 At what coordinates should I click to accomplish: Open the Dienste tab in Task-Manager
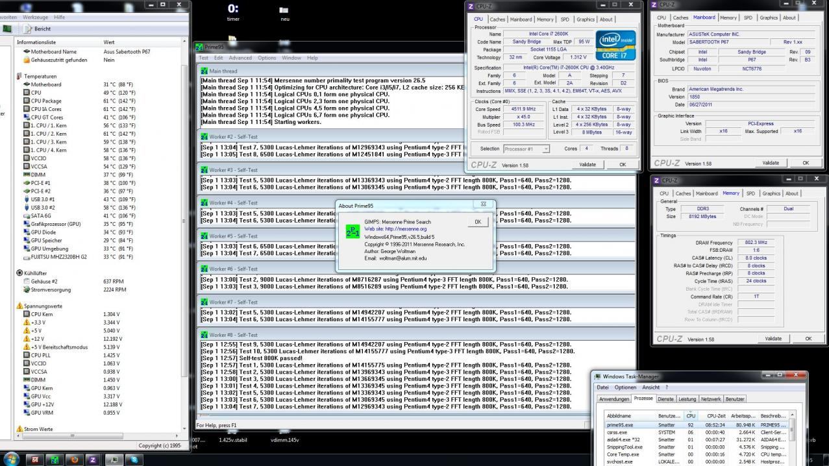point(665,399)
